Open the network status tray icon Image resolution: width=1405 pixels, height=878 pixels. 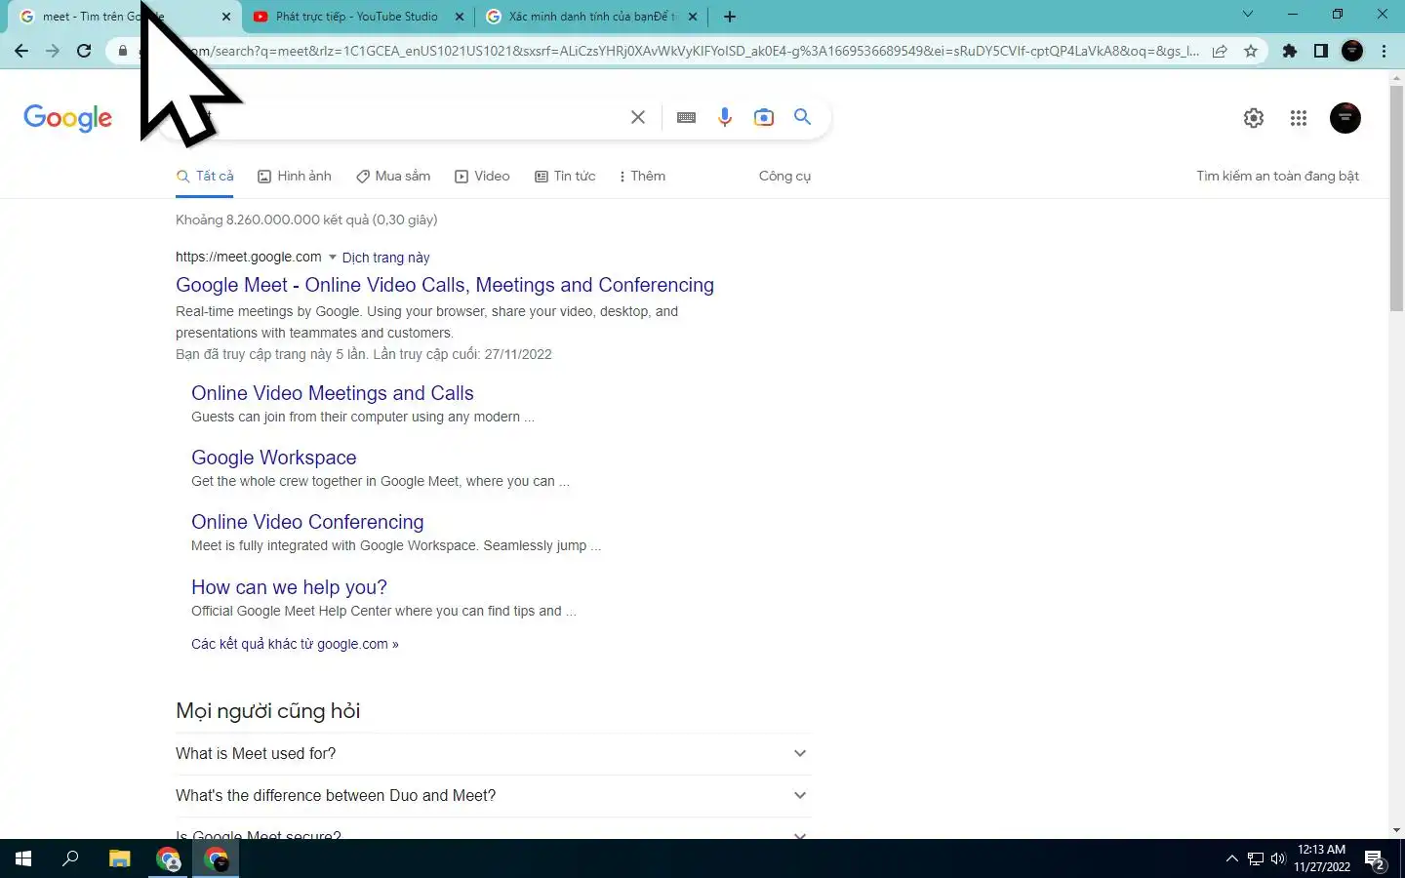pos(1256,858)
